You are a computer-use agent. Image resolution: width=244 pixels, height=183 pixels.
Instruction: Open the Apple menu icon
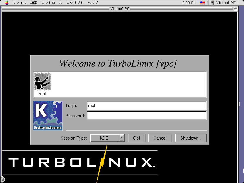tap(7, 3)
